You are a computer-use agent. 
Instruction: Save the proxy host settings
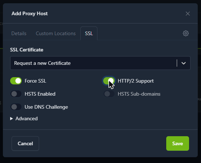point(177,143)
